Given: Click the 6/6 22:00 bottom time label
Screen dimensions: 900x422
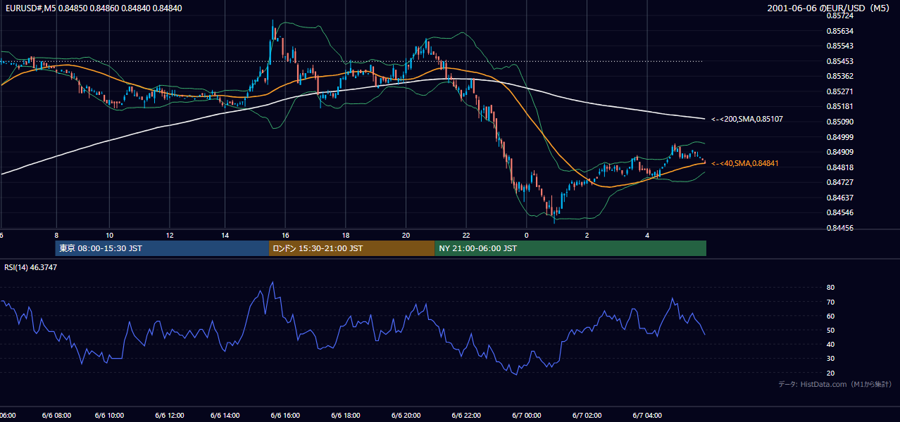Looking at the screenshot, I should tap(465, 415).
